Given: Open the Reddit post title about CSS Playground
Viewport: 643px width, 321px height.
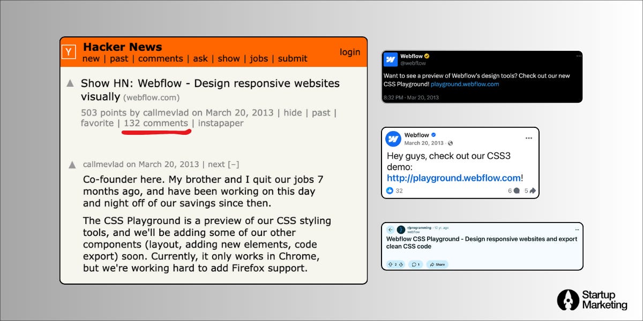Looking at the screenshot, I should coord(482,242).
